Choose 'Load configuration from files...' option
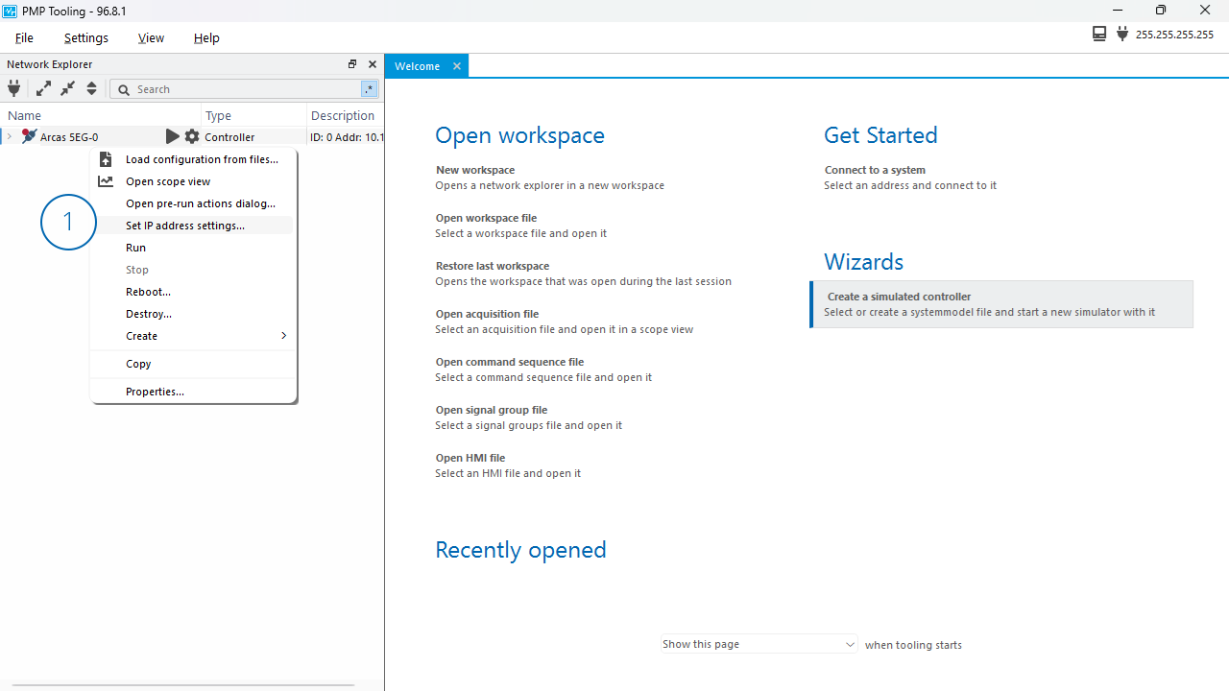The width and height of the screenshot is (1229, 691). tap(202, 159)
